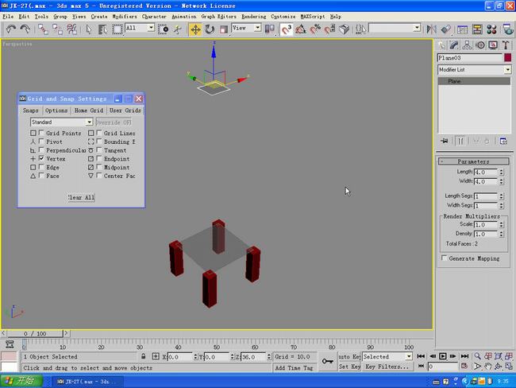The width and height of the screenshot is (516, 388).
Task: Click the Clear All button
Action: click(81, 197)
